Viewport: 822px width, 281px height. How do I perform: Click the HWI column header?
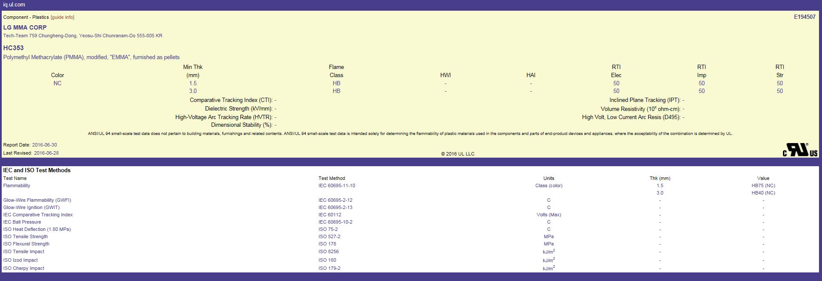point(446,75)
